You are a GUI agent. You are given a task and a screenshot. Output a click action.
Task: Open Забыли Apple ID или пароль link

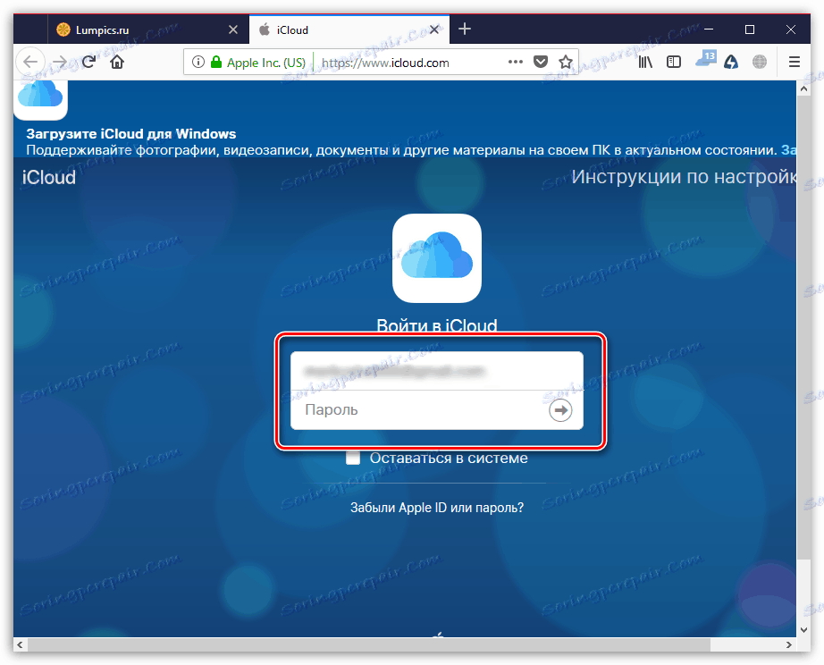coord(437,508)
